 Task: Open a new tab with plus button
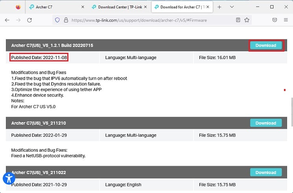point(219,7)
